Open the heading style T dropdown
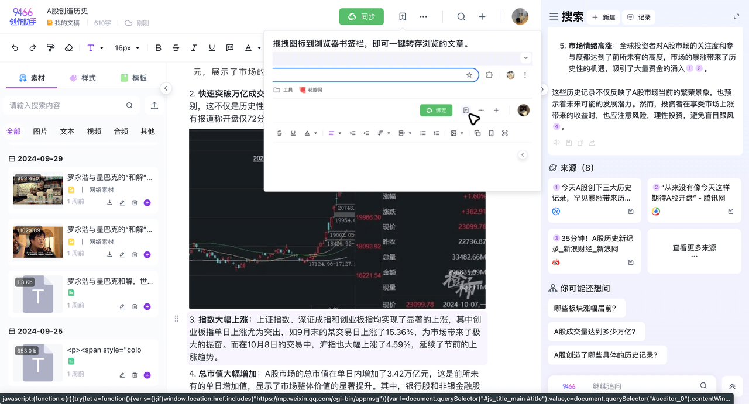Screen dimensions: 749x404 (x=95, y=48)
